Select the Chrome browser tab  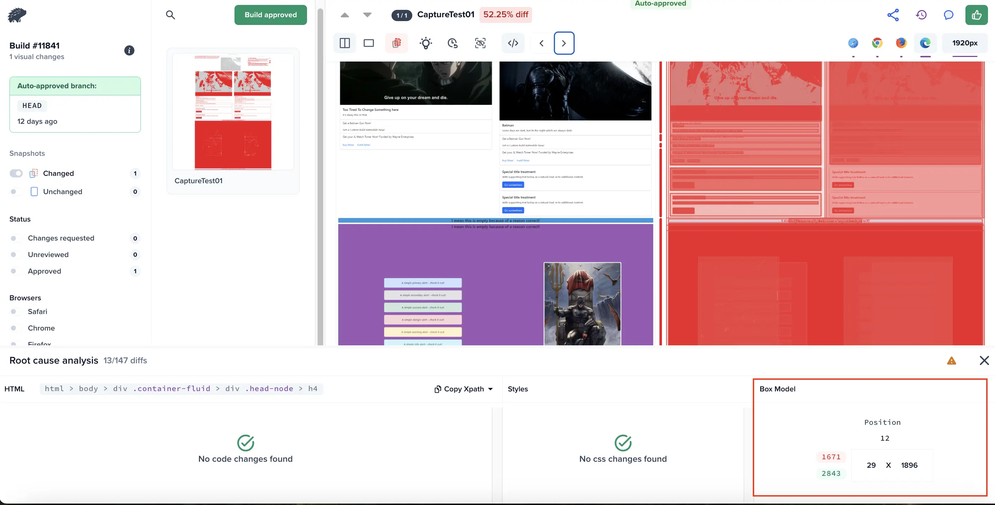click(x=876, y=43)
